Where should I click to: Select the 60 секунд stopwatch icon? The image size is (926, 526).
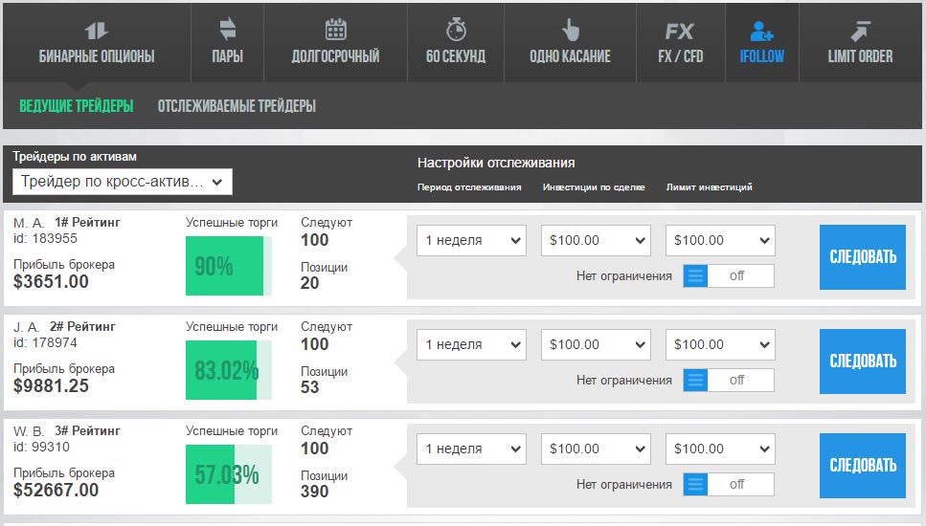click(x=456, y=29)
